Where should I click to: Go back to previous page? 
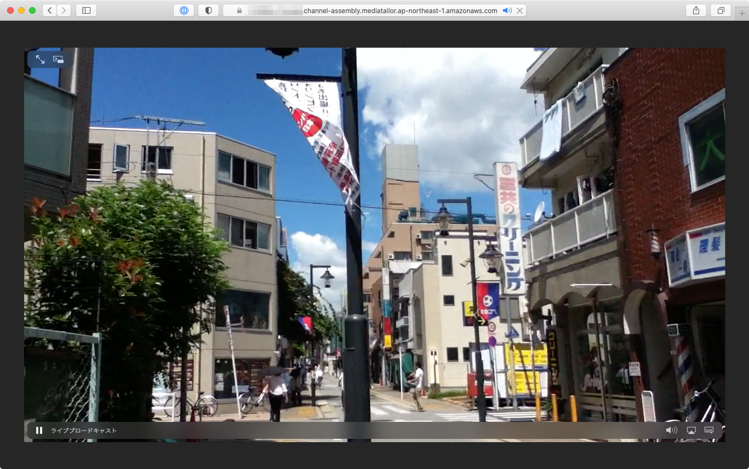click(49, 10)
